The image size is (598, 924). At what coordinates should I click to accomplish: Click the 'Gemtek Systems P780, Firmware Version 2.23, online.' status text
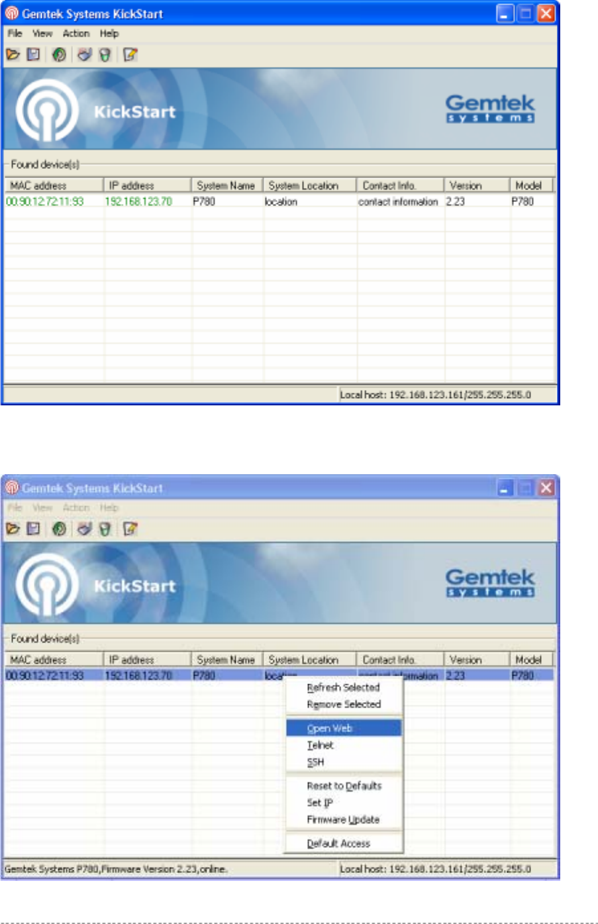(116, 869)
